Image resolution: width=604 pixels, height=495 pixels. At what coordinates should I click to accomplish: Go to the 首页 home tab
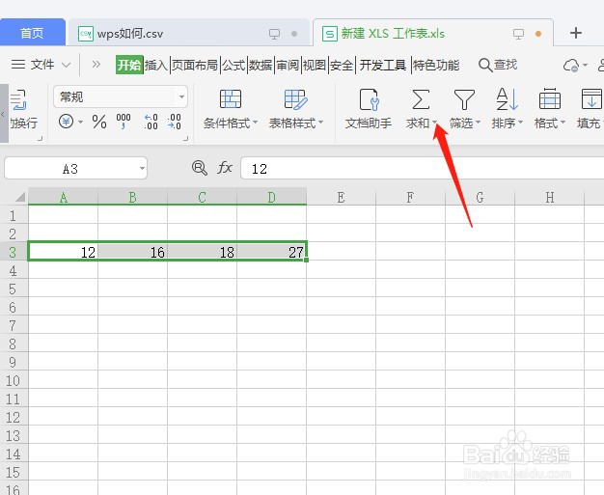(x=32, y=33)
